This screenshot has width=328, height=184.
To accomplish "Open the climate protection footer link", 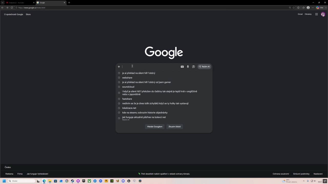I will [164, 174].
